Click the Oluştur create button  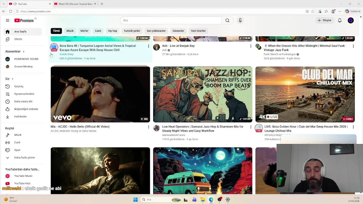(x=324, y=20)
